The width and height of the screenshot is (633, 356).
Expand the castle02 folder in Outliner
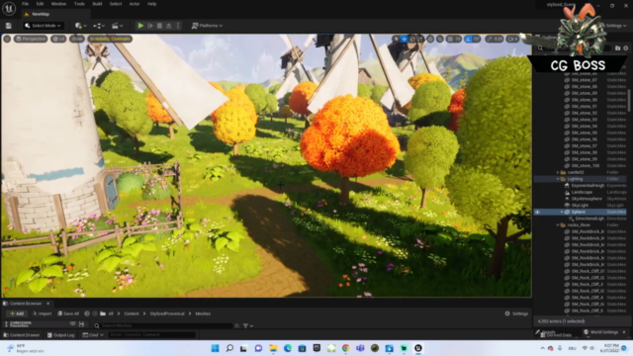(x=558, y=172)
